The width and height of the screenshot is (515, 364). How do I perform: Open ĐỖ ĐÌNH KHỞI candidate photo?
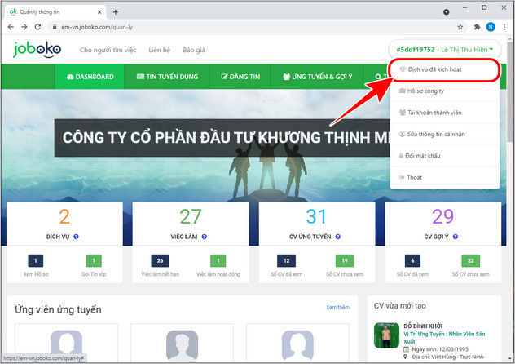point(386,335)
